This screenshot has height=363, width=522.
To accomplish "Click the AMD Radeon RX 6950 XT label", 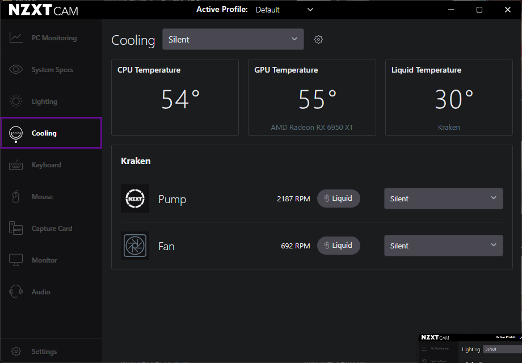I will click(312, 128).
